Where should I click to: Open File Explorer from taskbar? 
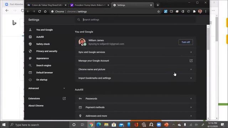(x=106, y=125)
